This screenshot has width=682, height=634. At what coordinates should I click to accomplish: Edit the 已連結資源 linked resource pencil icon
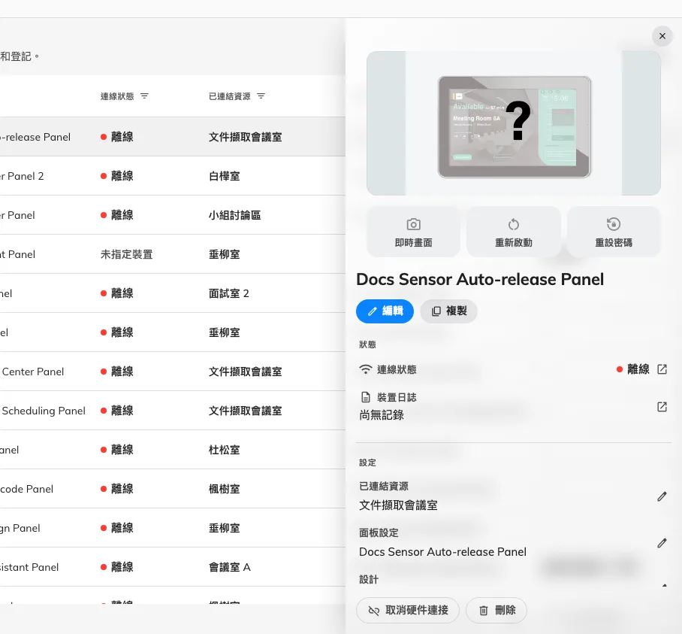coord(662,496)
